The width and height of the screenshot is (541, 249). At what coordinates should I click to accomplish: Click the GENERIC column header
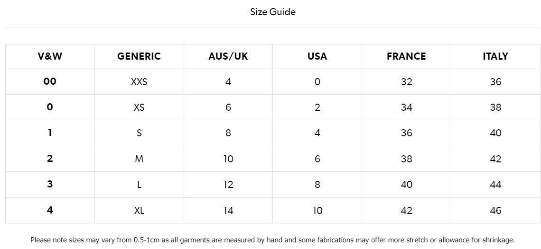click(139, 56)
